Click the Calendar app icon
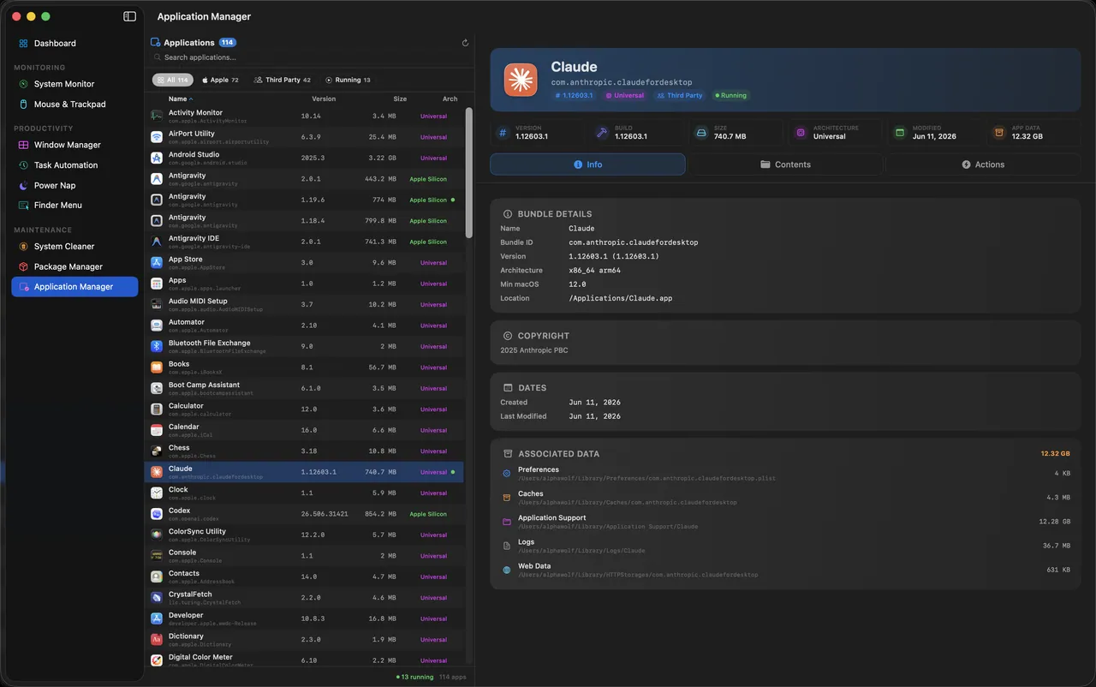Viewport: 1096px width, 687px height. pyautogui.click(x=157, y=430)
